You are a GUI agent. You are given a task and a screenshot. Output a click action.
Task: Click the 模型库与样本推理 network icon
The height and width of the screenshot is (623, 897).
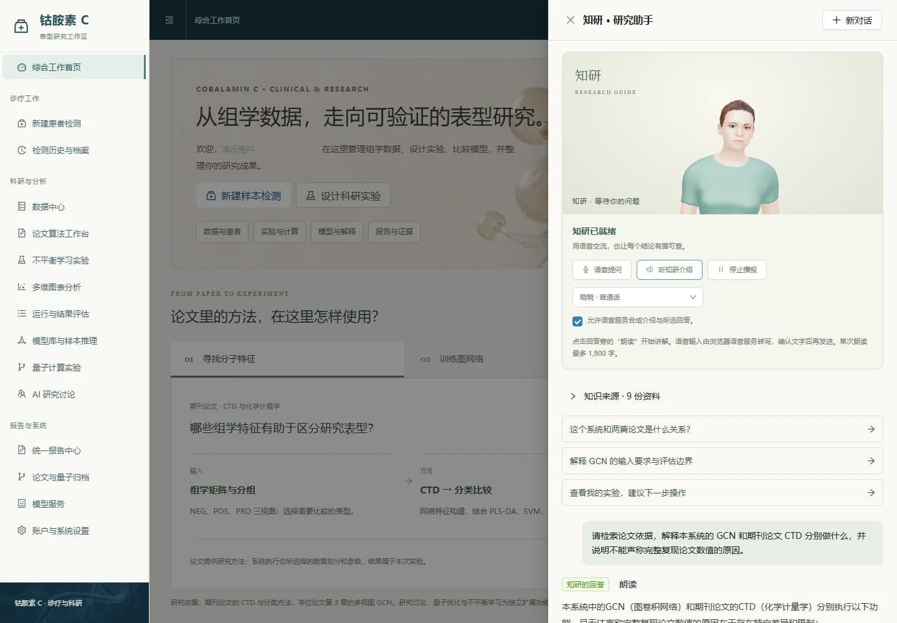pyautogui.click(x=22, y=340)
